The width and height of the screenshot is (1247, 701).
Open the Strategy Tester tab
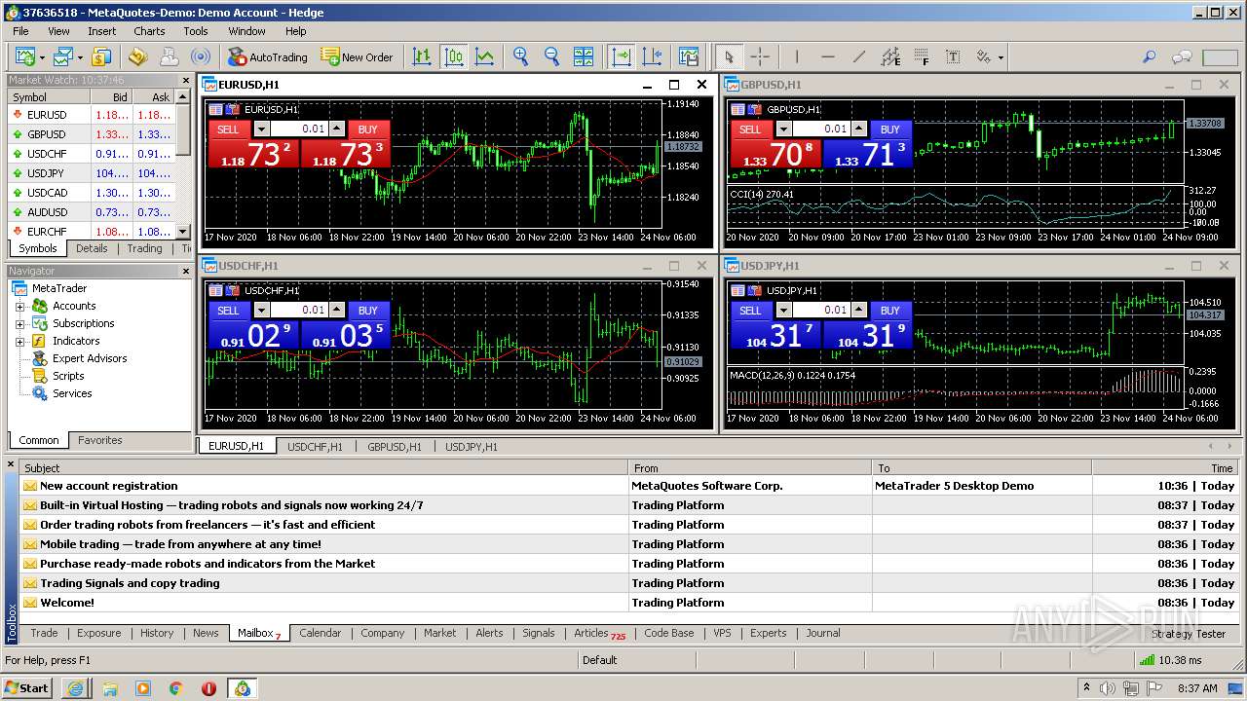(x=1188, y=634)
